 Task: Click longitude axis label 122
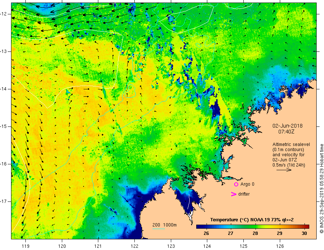click(134, 246)
